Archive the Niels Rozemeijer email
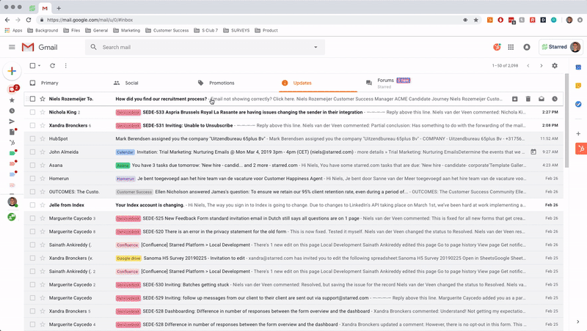 coord(515,99)
